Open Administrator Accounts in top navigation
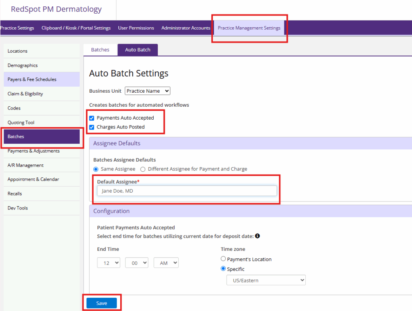Screen dimensions: 412x311 185,28
